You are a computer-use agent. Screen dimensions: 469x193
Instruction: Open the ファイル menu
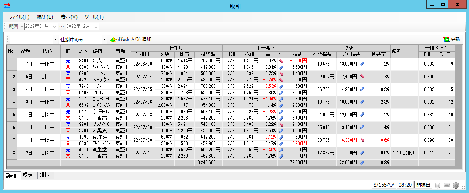click(x=19, y=17)
